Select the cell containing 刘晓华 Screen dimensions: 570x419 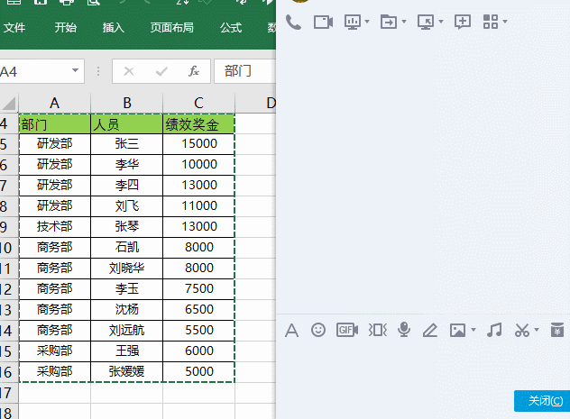(x=127, y=269)
